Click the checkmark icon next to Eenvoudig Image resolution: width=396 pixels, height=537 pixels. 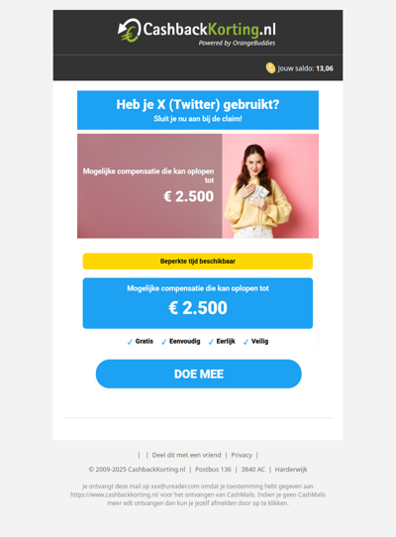click(164, 342)
